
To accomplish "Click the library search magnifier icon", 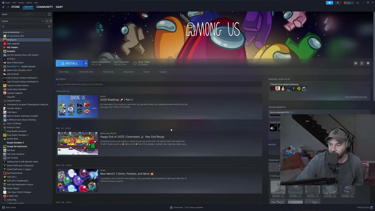I will coord(3,27).
